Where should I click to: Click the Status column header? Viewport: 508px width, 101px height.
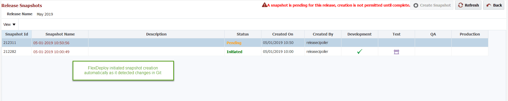[x=243, y=34]
